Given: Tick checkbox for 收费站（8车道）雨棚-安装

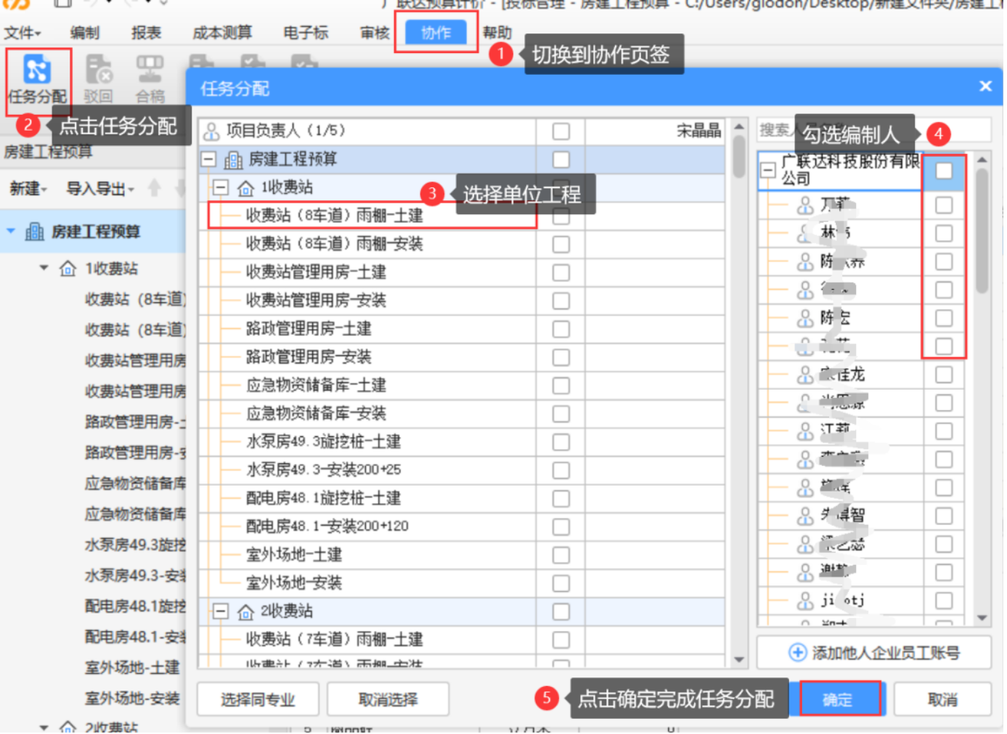Looking at the screenshot, I should (561, 245).
